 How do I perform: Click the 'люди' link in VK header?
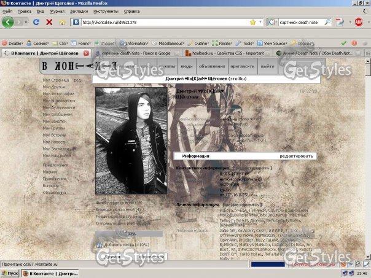[x=187, y=66]
